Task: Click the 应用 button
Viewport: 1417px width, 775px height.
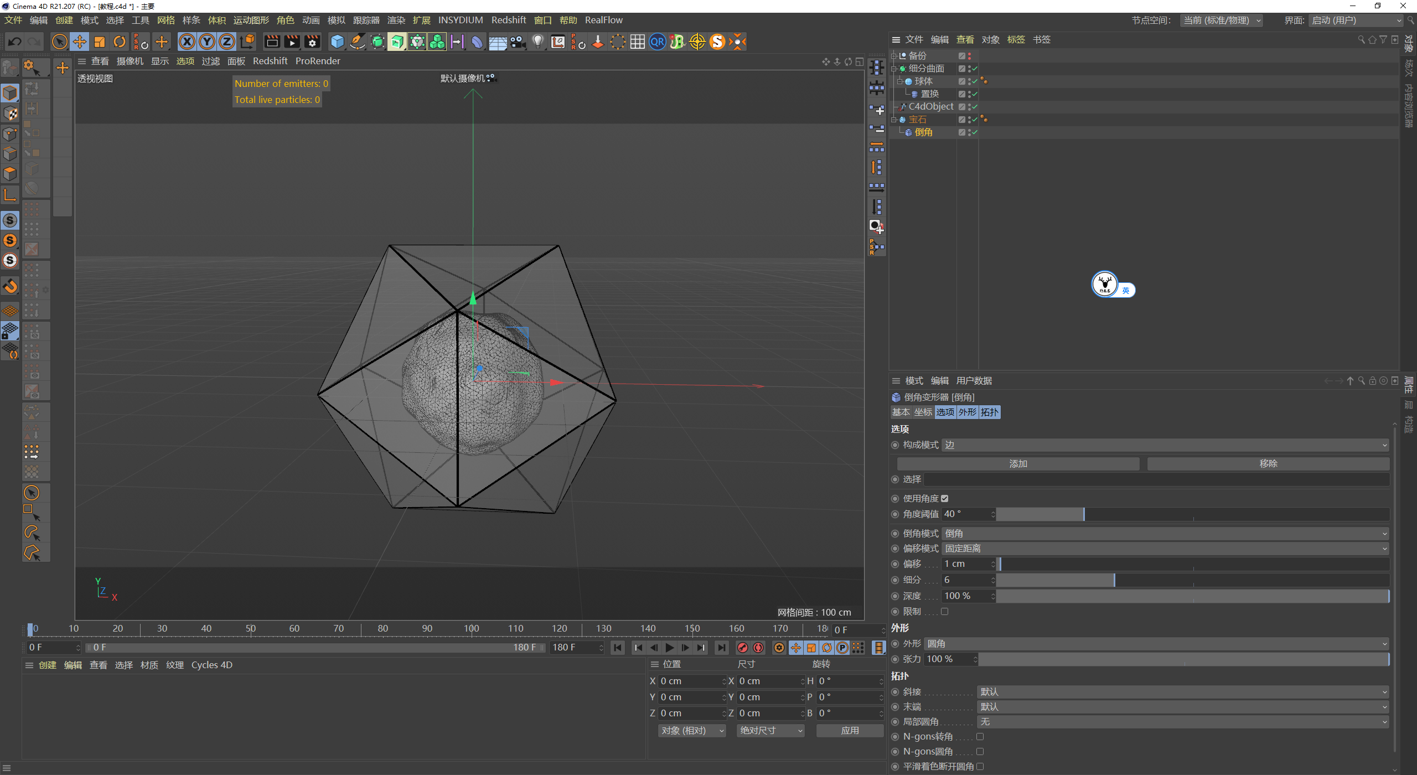Action: (850, 730)
